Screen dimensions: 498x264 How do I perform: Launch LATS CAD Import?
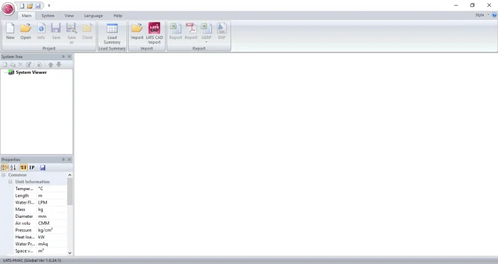coord(154,33)
